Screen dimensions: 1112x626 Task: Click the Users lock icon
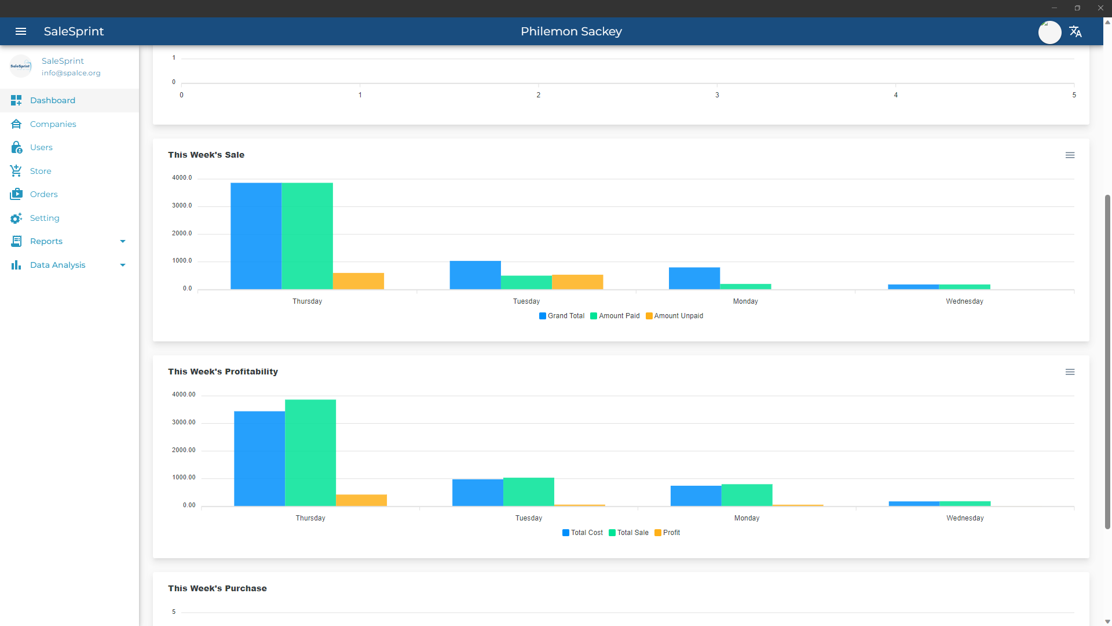pyautogui.click(x=16, y=147)
